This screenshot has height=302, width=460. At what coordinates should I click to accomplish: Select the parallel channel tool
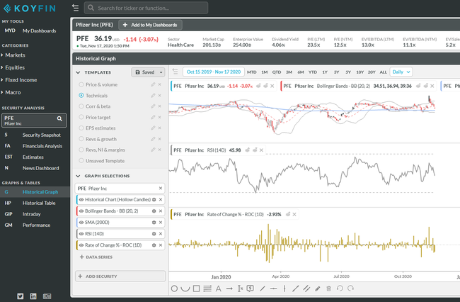[x=306, y=289]
